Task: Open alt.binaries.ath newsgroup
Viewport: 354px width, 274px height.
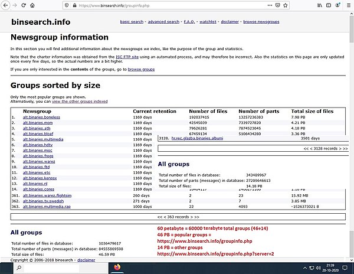Action: (37, 128)
